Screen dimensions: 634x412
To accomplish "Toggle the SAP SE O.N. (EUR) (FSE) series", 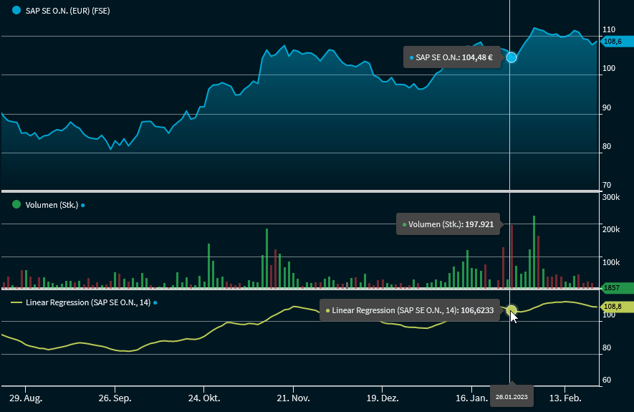I will [x=67, y=11].
